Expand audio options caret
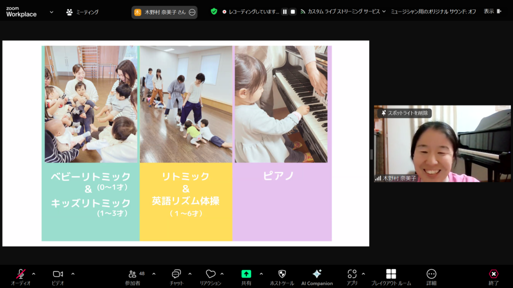The height and width of the screenshot is (288, 513). point(34,273)
